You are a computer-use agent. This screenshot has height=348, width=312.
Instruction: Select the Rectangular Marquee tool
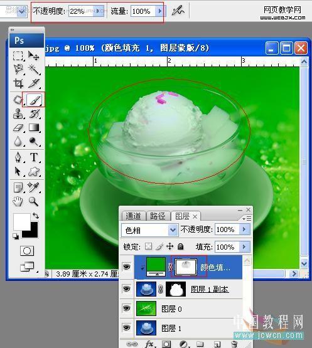pyautogui.click(x=18, y=56)
